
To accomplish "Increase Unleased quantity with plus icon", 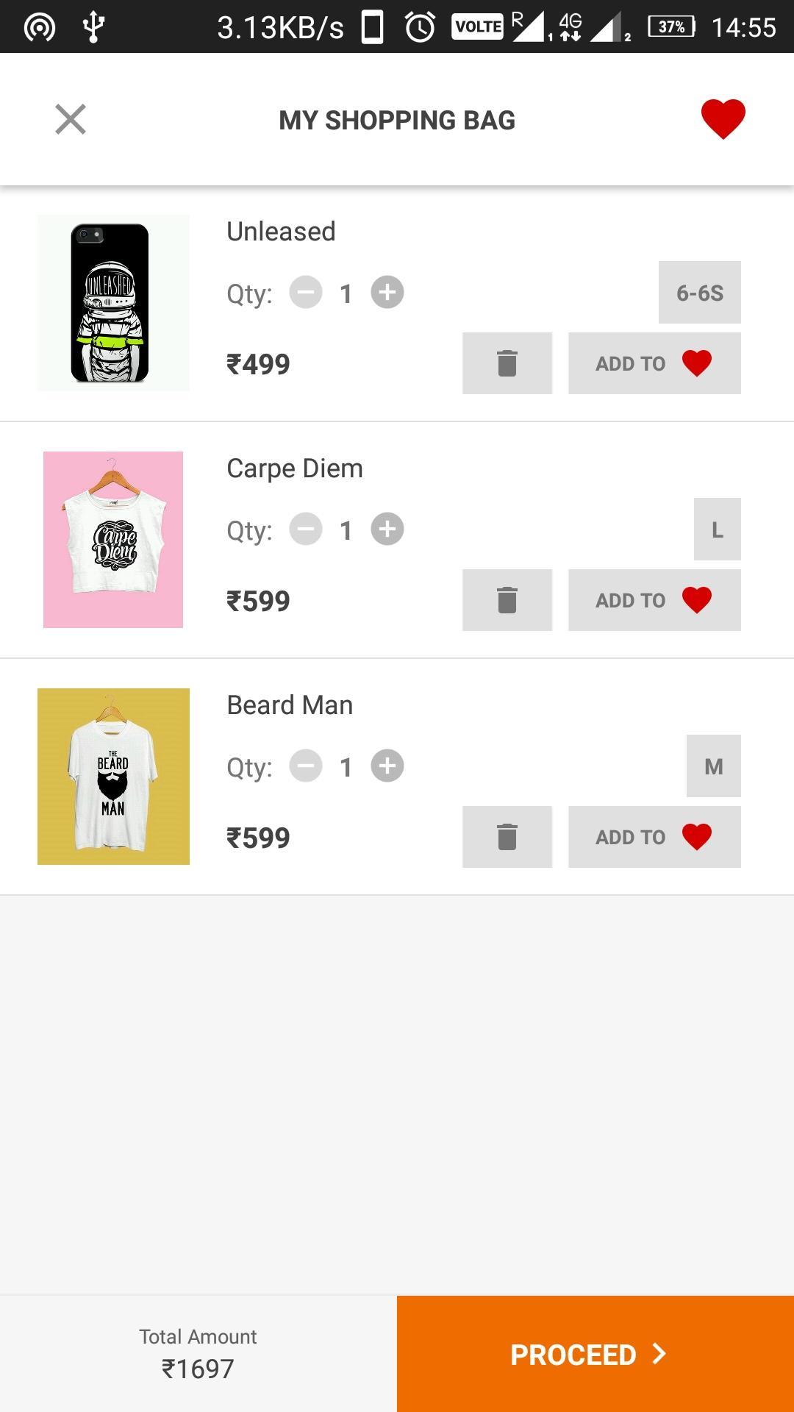I will click(387, 293).
